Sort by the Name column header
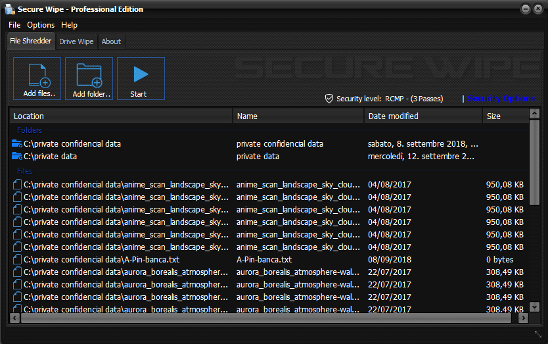 tap(298, 116)
